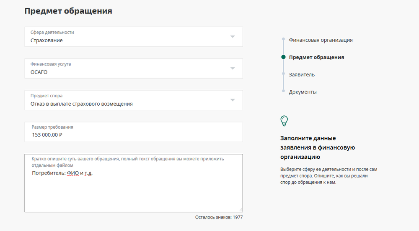Click the hint heading Заполните данные заявления

(318, 147)
